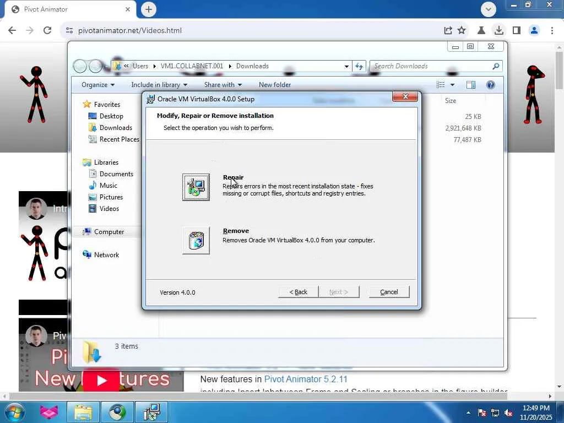564x423 pixels.
Task: Click the 77,487 KB file size cell
Action: [x=467, y=139]
